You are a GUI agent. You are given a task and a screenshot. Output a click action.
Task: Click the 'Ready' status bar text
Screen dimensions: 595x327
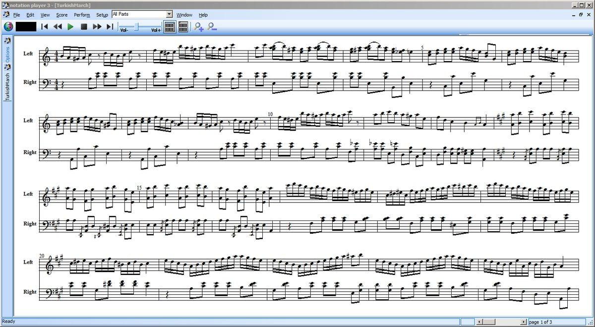(x=9, y=322)
